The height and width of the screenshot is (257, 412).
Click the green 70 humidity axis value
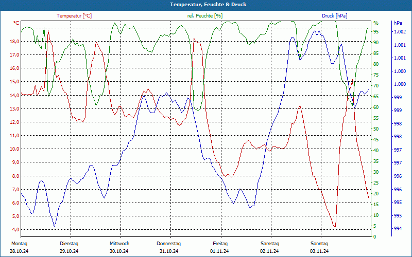click(376, 86)
